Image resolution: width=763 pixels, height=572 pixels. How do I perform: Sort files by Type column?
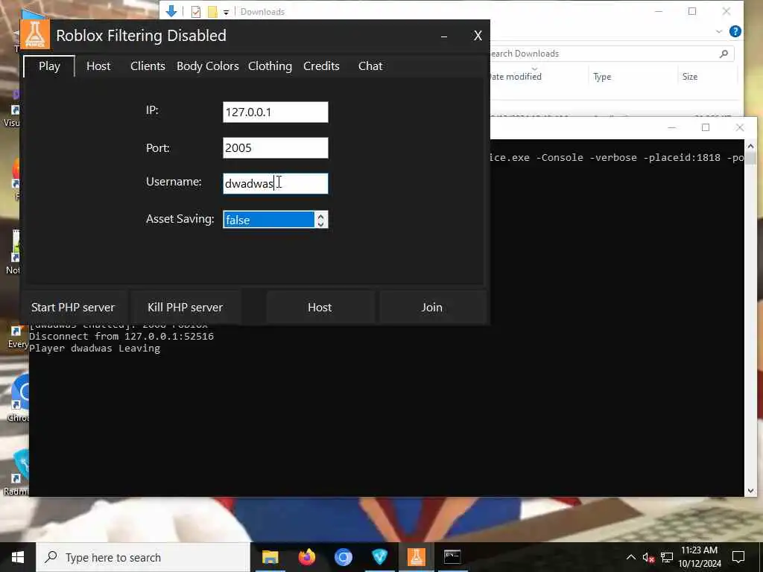(602, 77)
